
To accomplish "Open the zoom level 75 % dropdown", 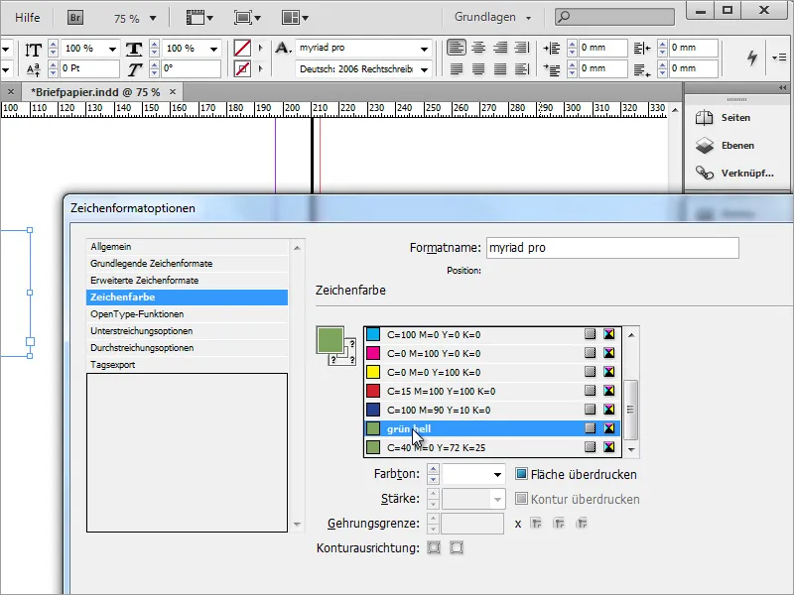I will click(x=153, y=19).
